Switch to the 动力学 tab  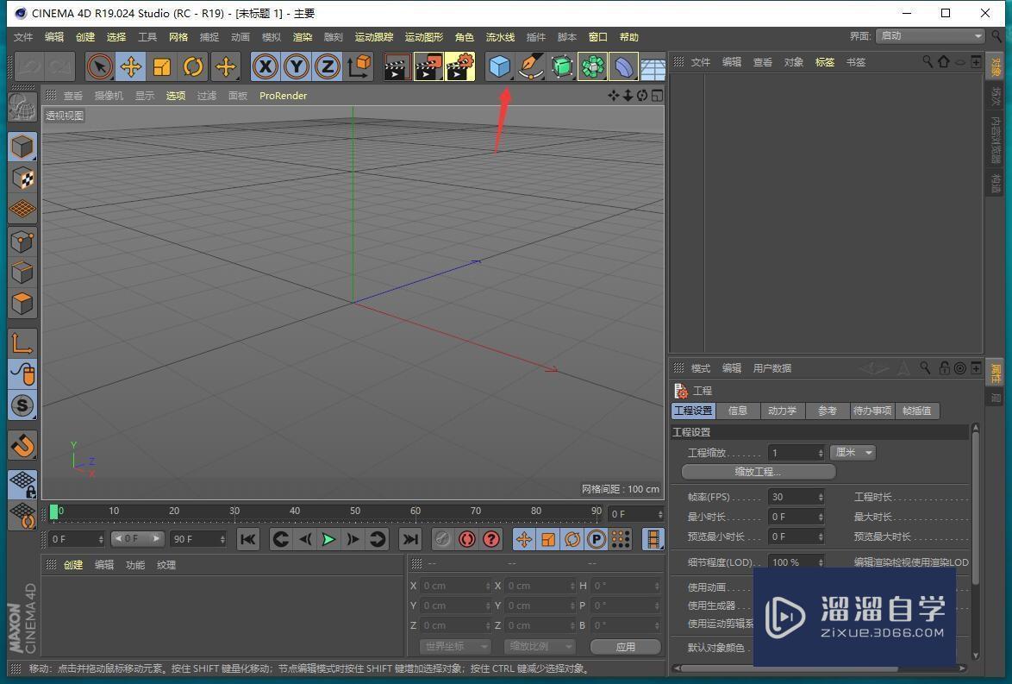pyautogui.click(x=781, y=411)
